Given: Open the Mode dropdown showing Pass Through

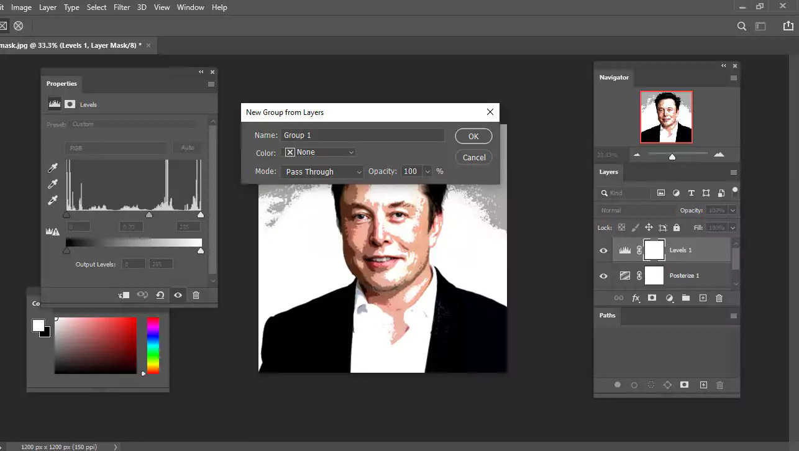Looking at the screenshot, I should 322,171.
